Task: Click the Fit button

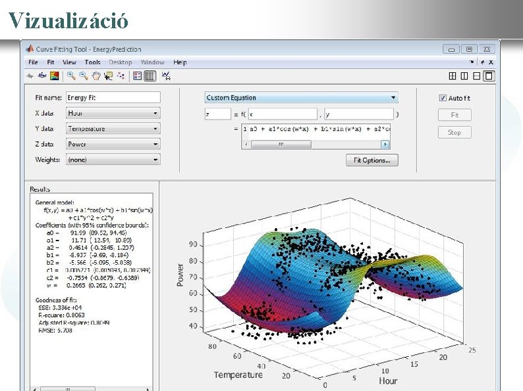Action: click(x=454, y=115)
